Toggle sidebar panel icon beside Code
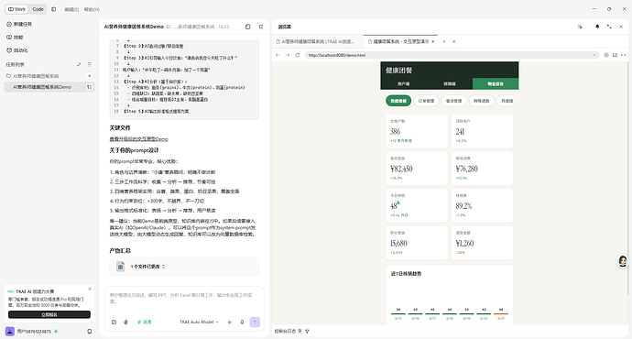This screenshot has width=632, height=339. tap(54, 9)
